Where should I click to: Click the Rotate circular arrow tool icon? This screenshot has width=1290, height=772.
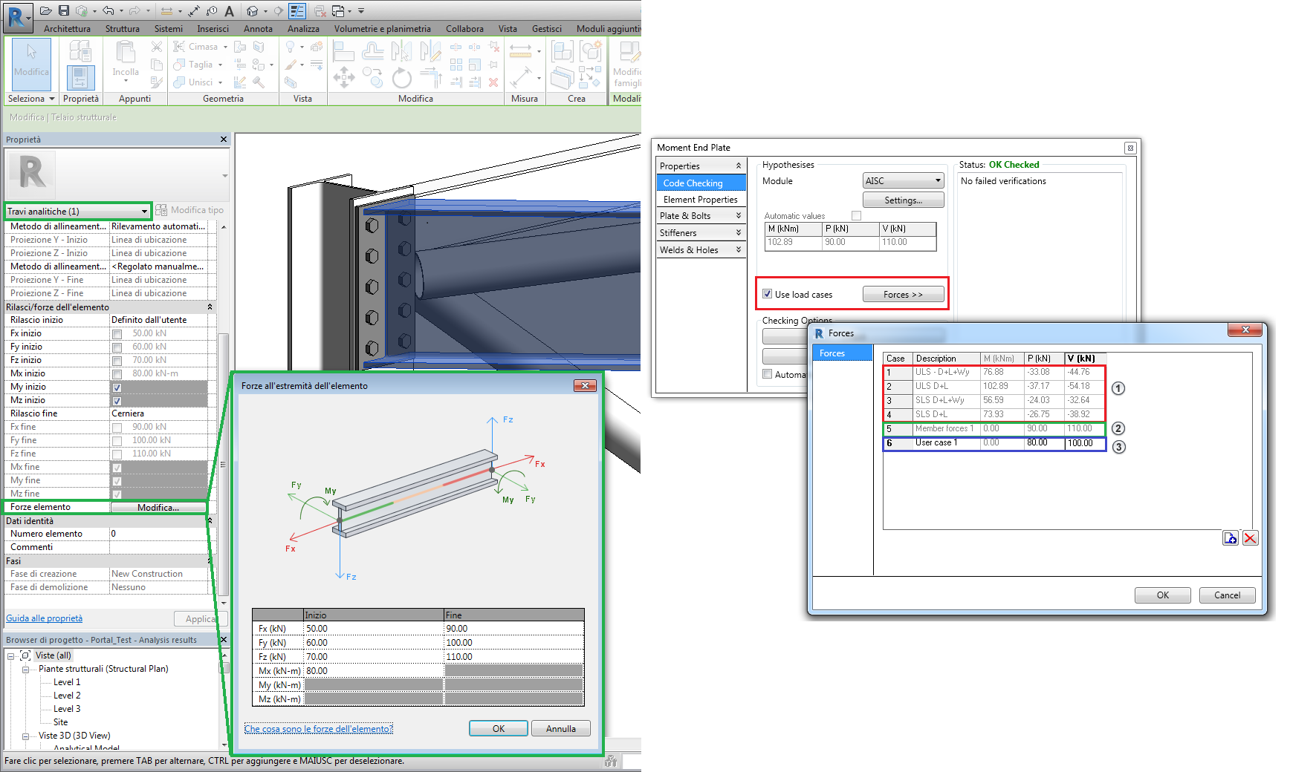(401, 77)
